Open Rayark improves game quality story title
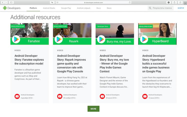187x117 pixels. coord(72,64)
